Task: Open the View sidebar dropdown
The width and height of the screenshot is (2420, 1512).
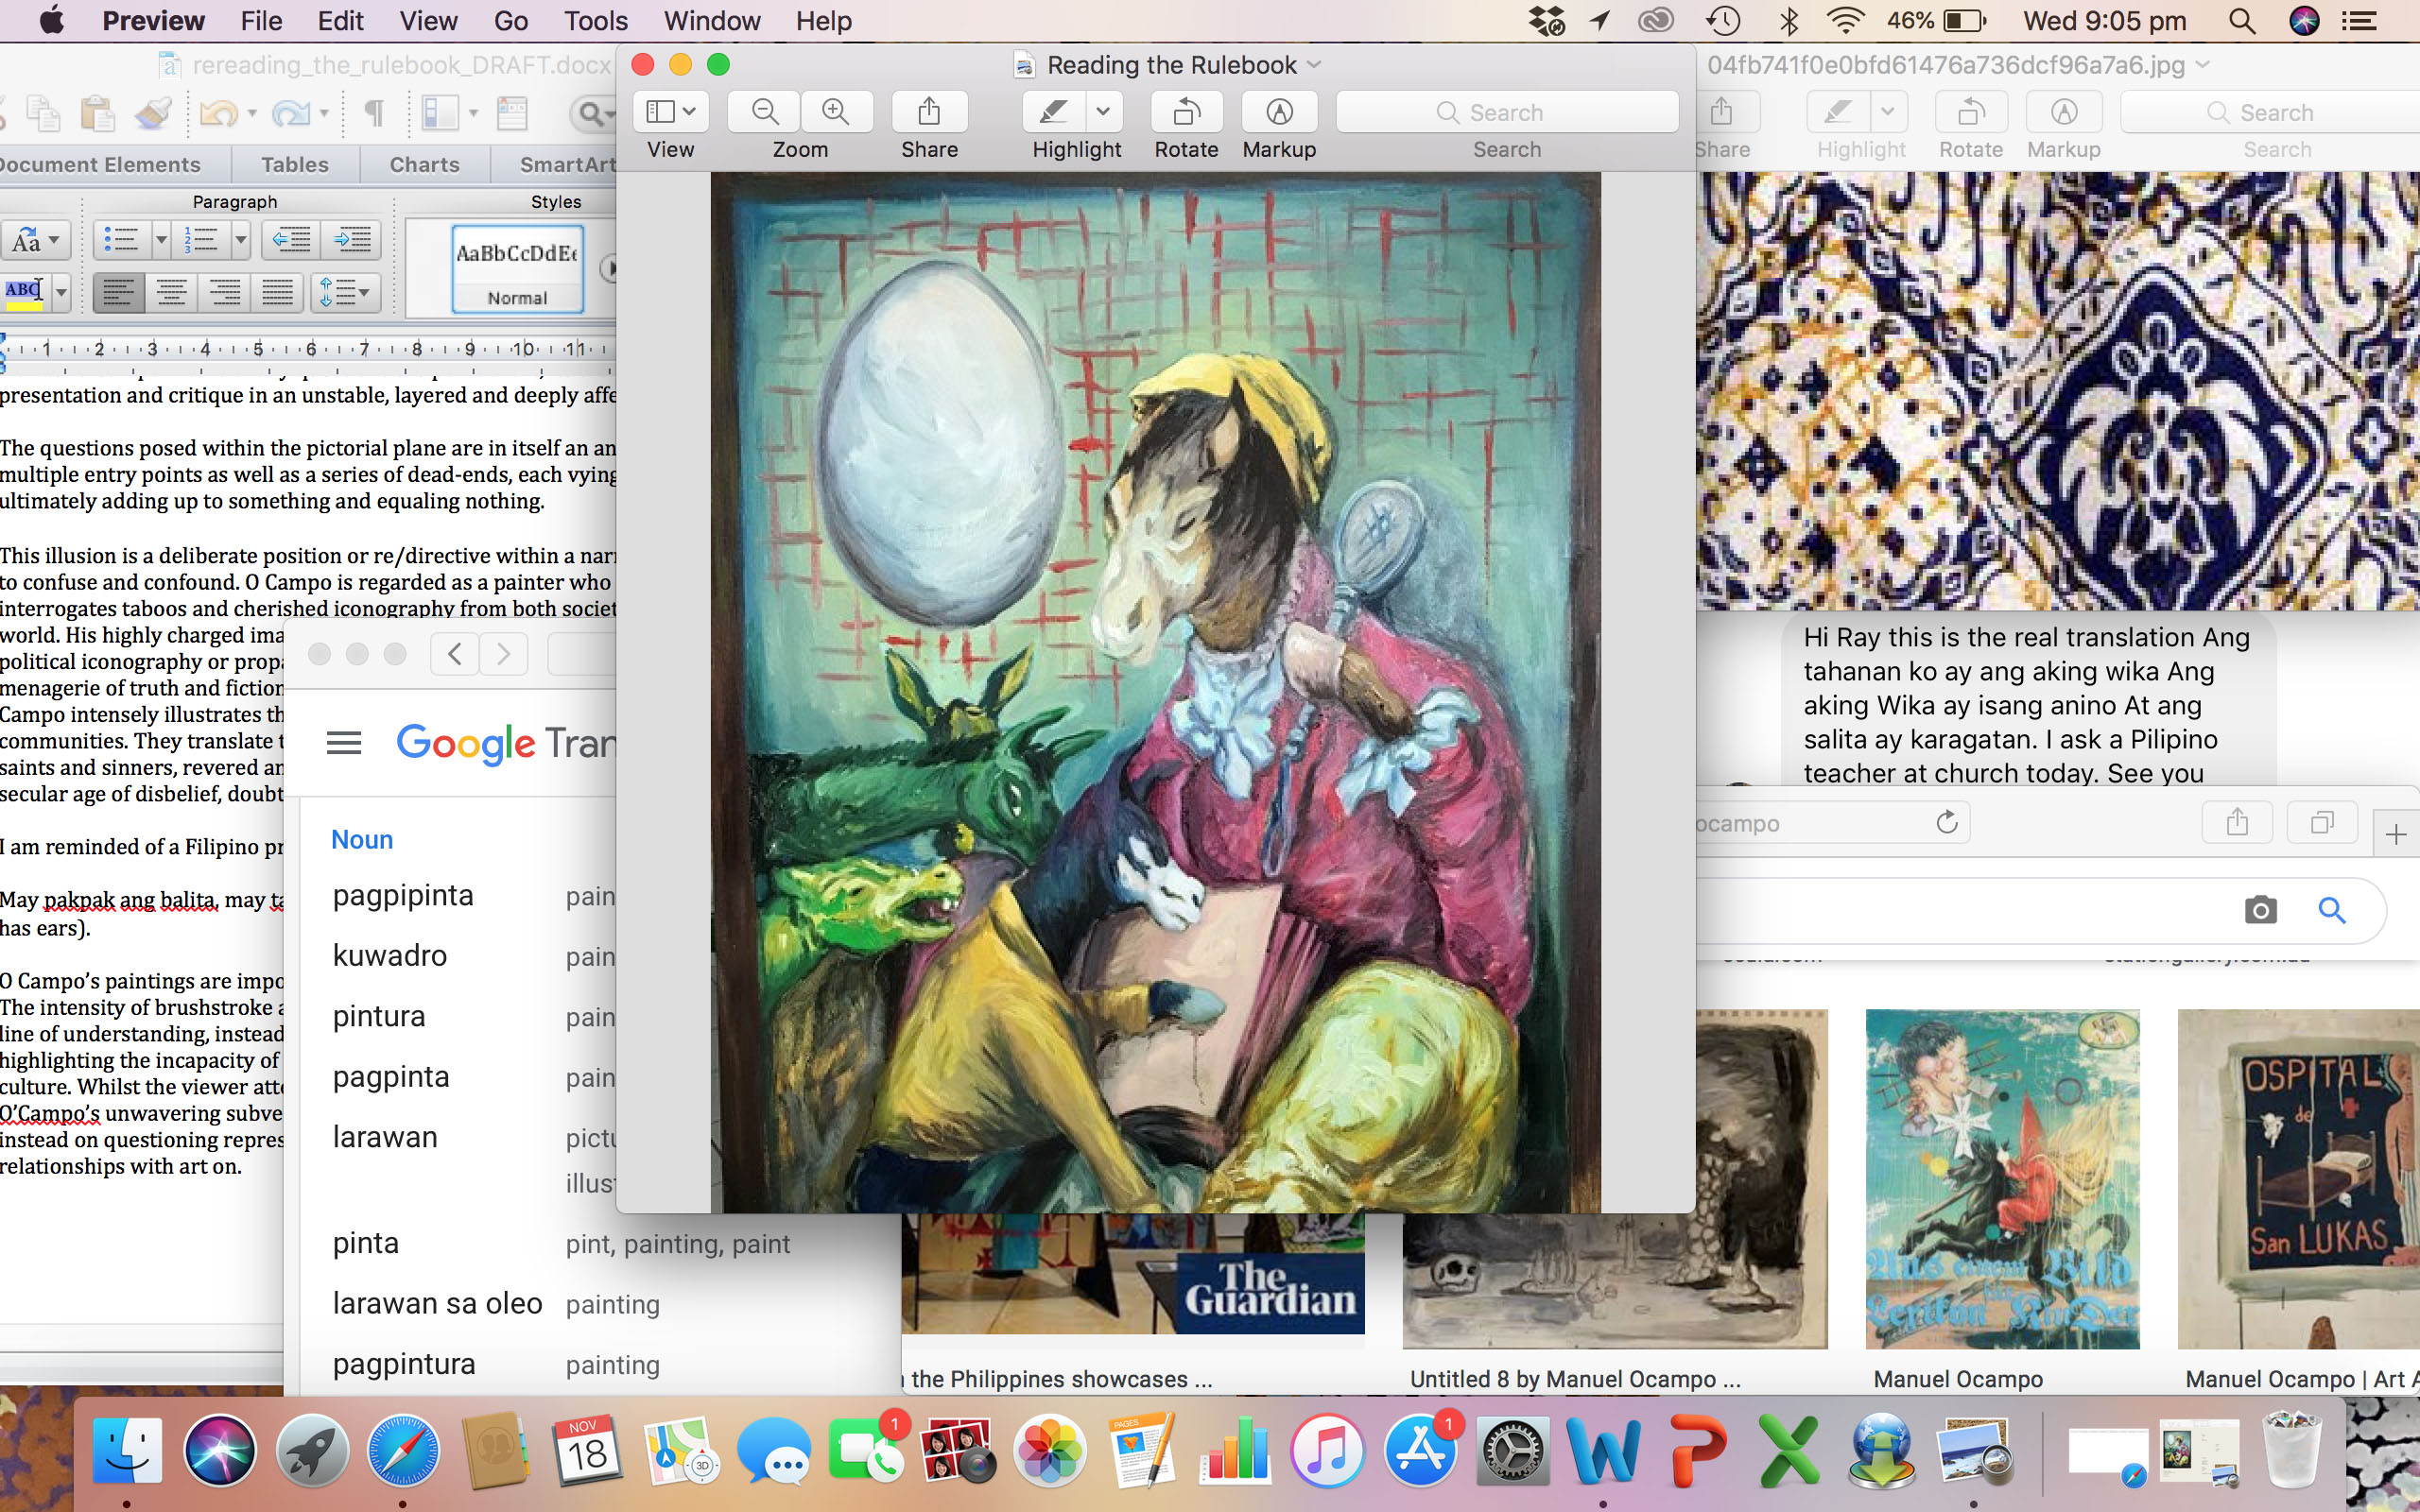Action: click(x=671, y=111)
